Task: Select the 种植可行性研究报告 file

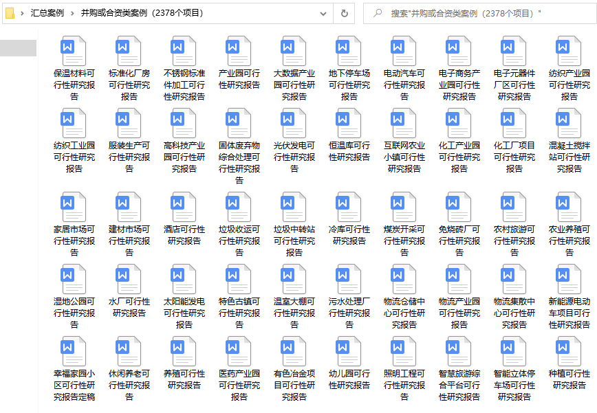Action: 569,352
